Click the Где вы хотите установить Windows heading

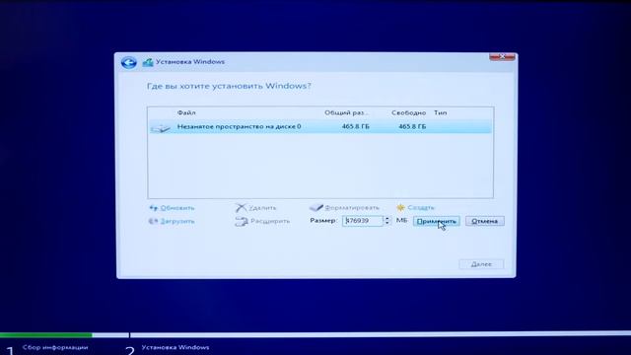tap(229, 86)
